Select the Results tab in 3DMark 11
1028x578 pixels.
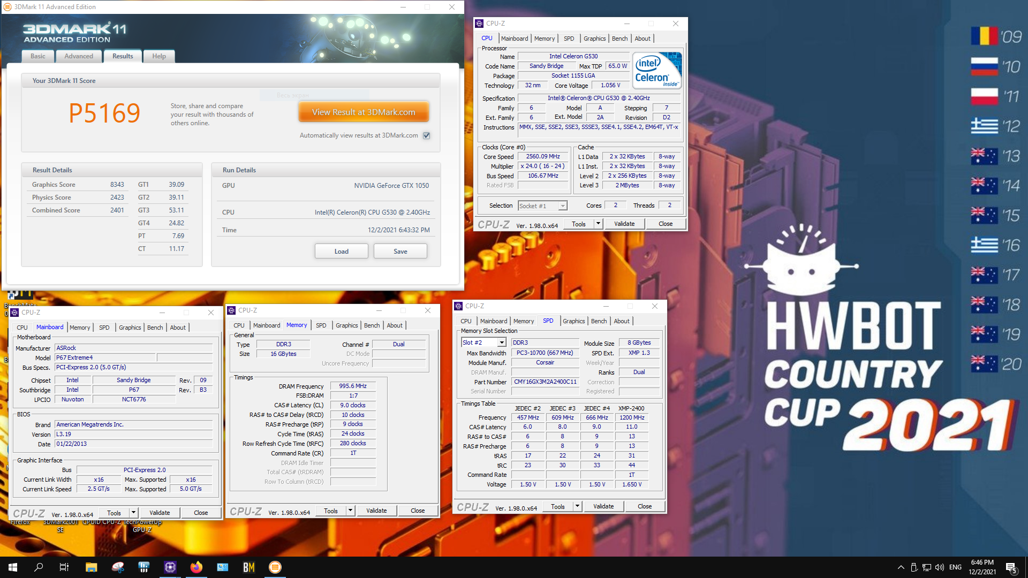tap(123, 56)
